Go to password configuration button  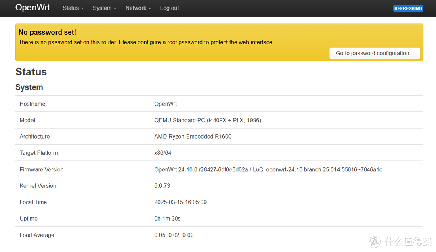[375, 53]
